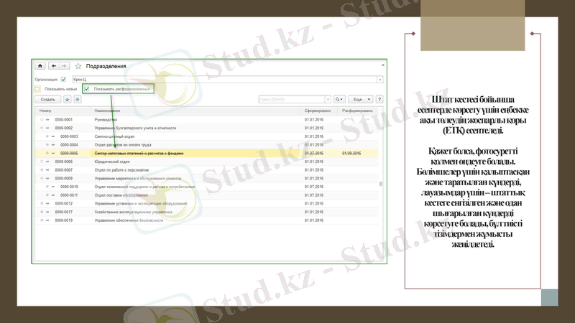This screenshot has width=575, height=323.
Task: Open help with the question mark button
Action: [379, 100]
